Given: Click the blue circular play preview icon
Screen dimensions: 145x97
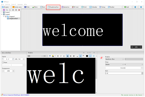Looking at the screenshot, I should click(141, 7).
